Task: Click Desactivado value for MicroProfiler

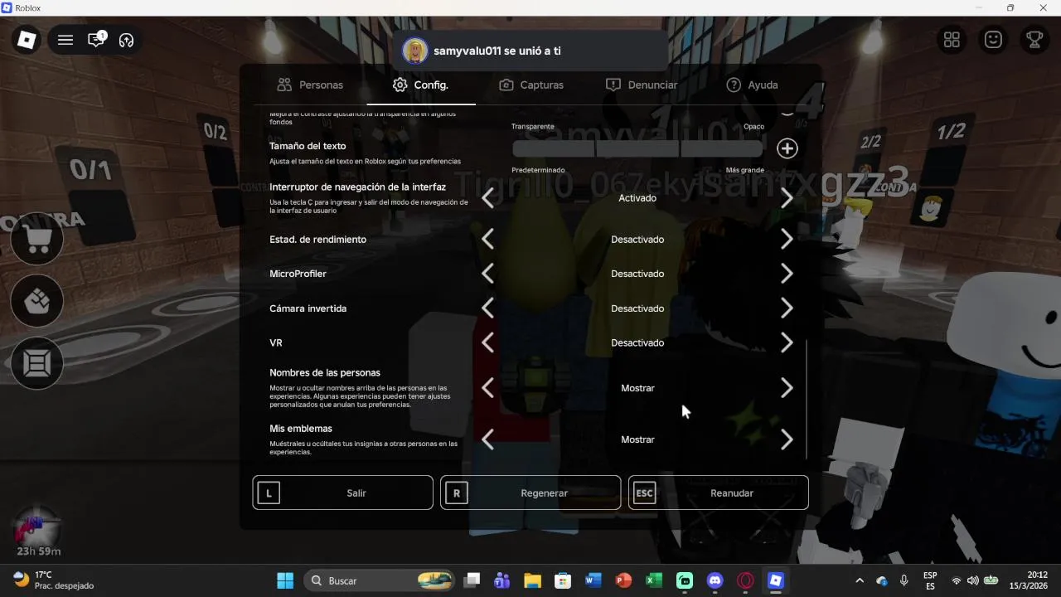Action: coord(637,274)
